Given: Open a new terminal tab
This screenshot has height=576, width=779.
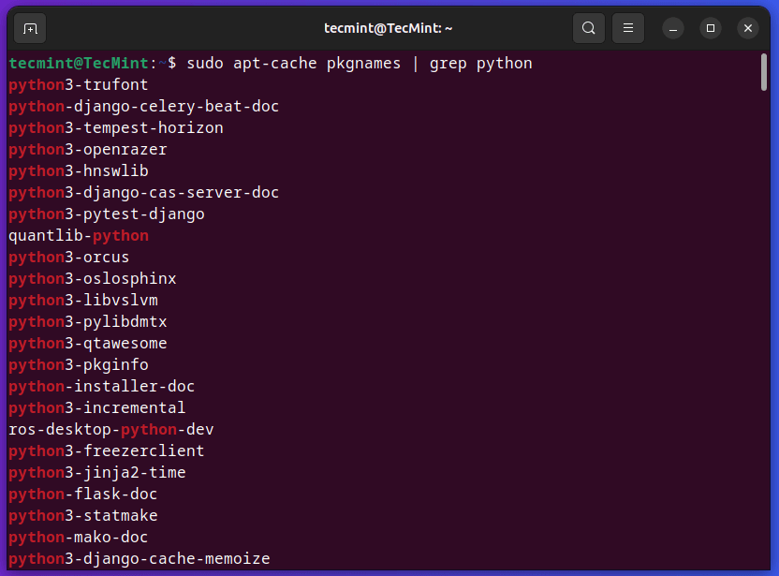Looking at the screenshot, I should 29,28.
